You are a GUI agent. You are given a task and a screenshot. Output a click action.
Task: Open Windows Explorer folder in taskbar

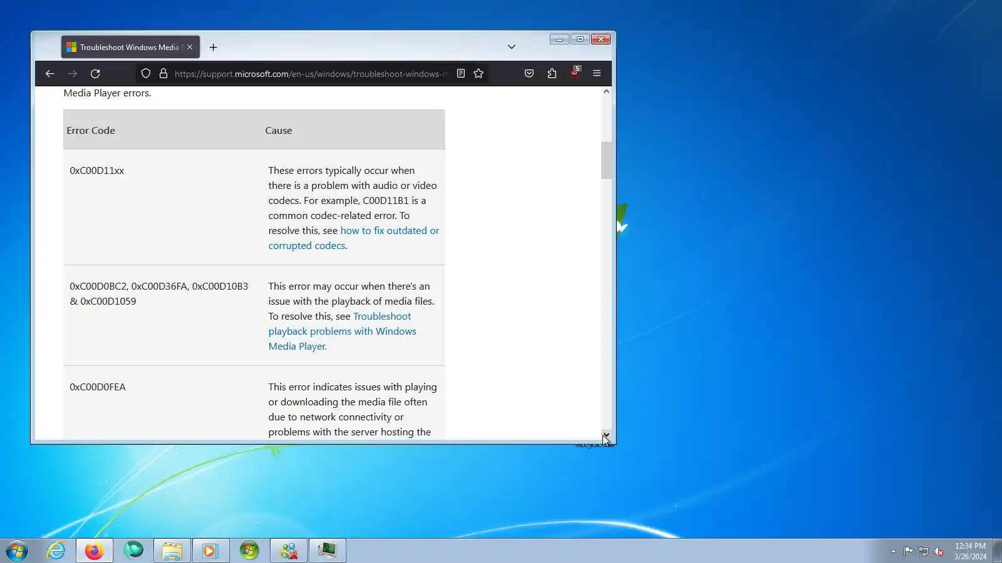point(172,550)
